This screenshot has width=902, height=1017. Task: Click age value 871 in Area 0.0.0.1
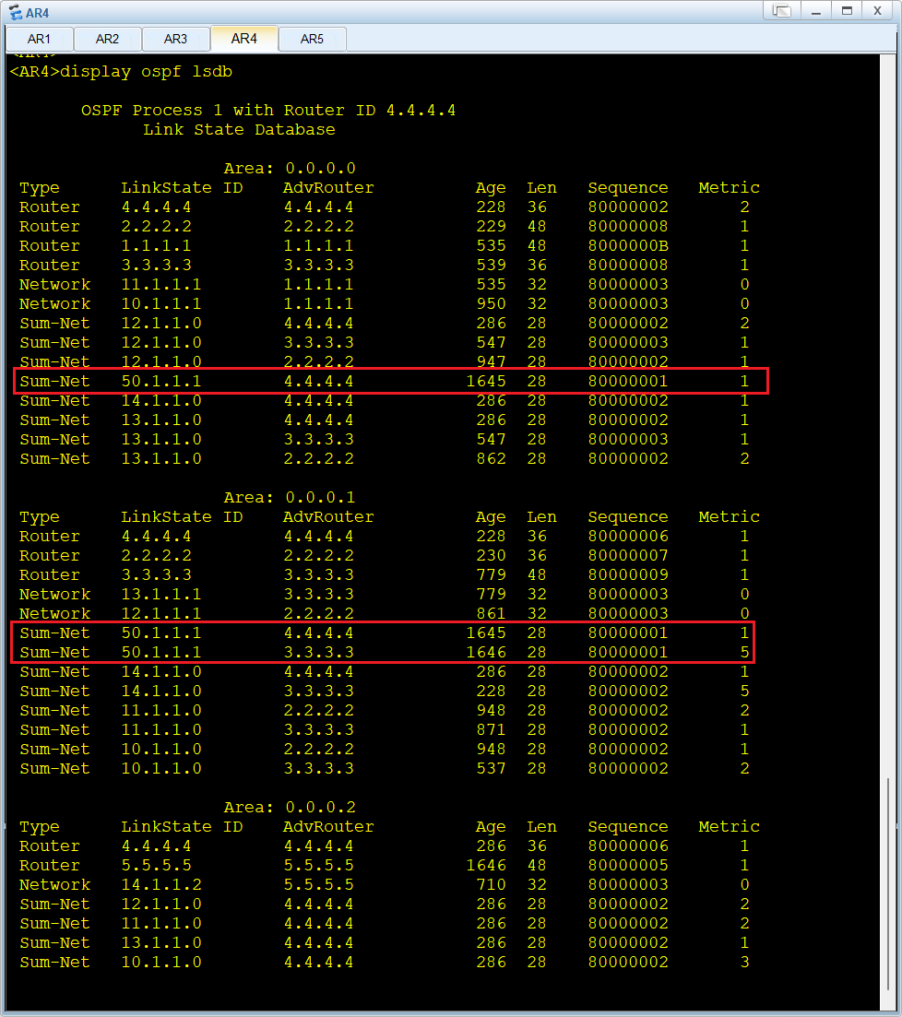pos(491,729)
